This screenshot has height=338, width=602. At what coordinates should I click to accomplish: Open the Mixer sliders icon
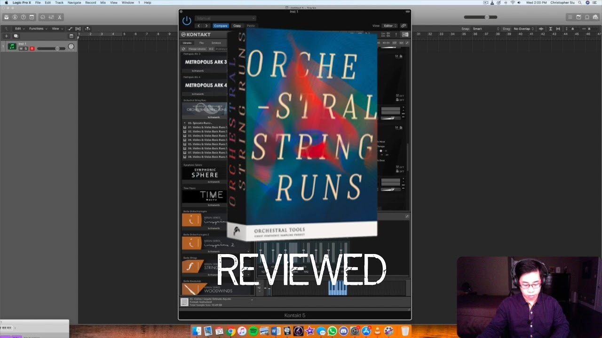(x=51, y=17)
